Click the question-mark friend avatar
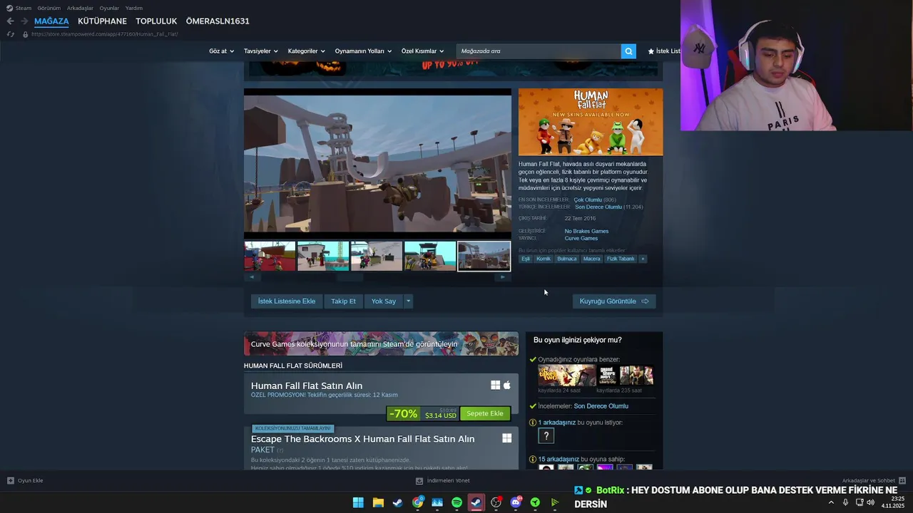This screenshot has height=513, width=913. pyautogui.click(x=546, y=436)
